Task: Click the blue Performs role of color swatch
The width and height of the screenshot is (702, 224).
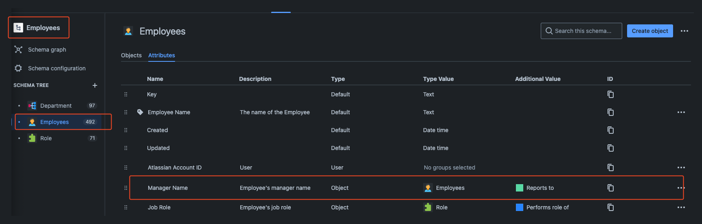Action: 520,207
